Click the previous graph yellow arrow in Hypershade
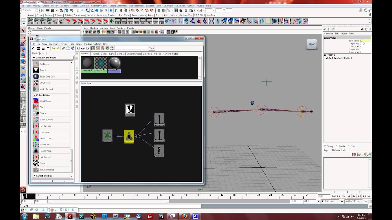The height and width of the screenshot is (220, 392). 53,48
